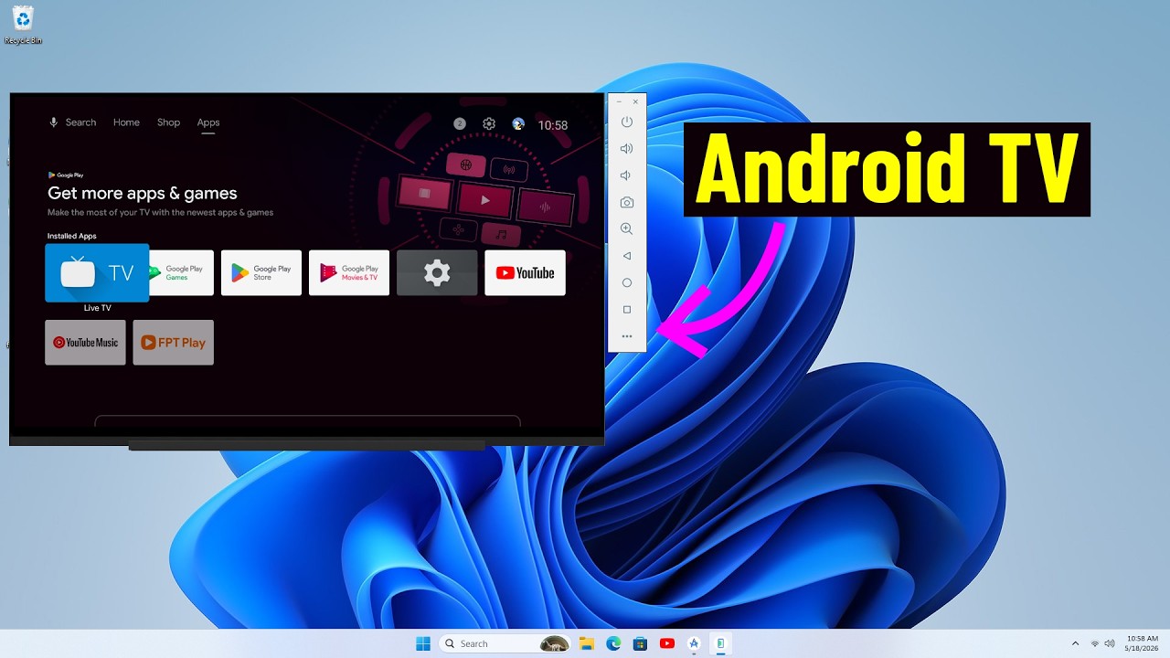The width and height of the screenshot is (1170, 658).
Task: Select the Search label in Android TV bar
Action: tap(80, 122)
